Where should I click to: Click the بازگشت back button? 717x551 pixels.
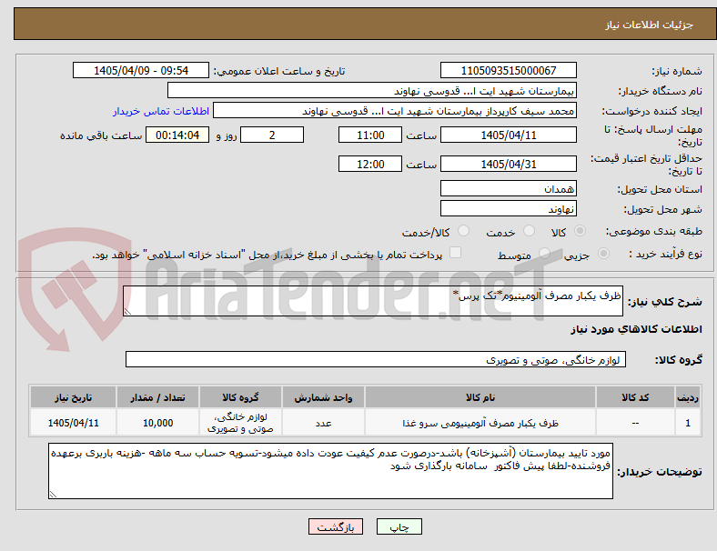336,526
